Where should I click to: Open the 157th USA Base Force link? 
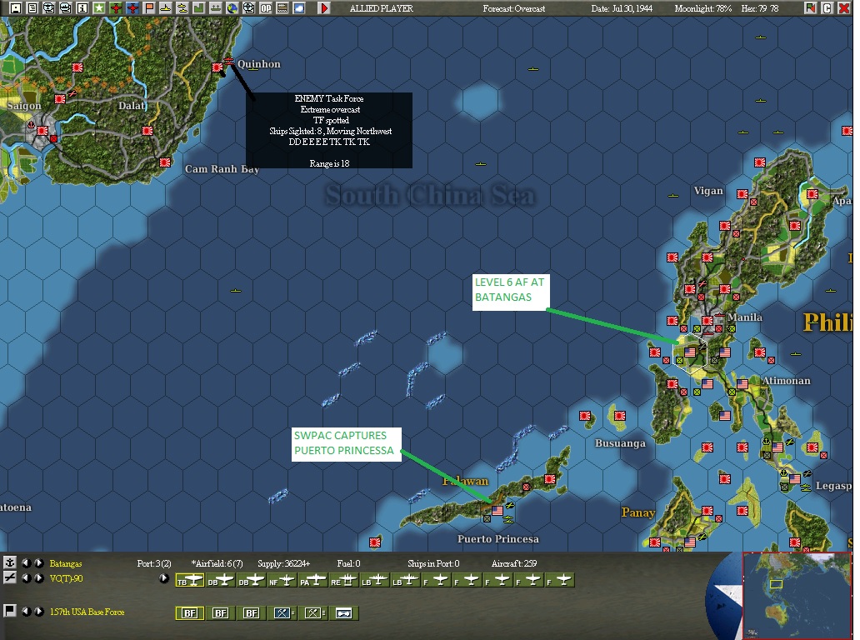[x=87, y=612]
